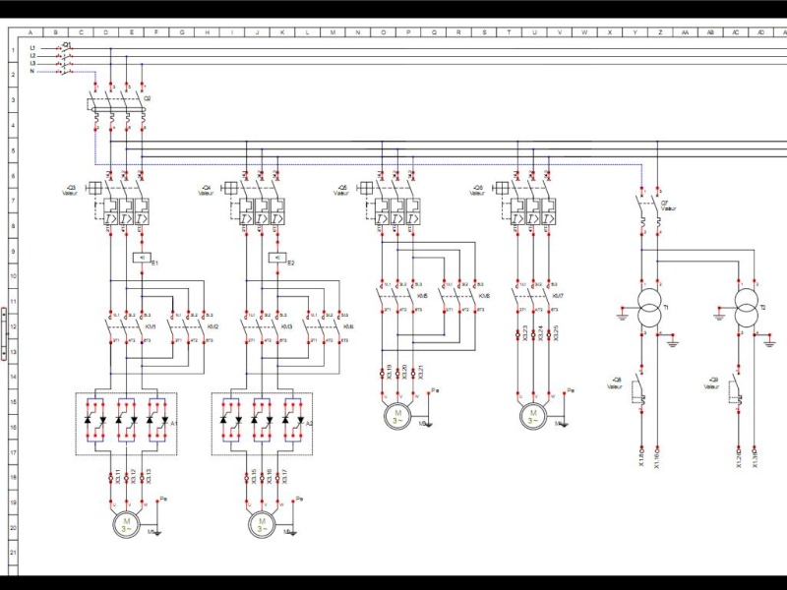Click the L3 supply line label
Viewport: 787px width, 590px height.
click(x=32, y=64)
